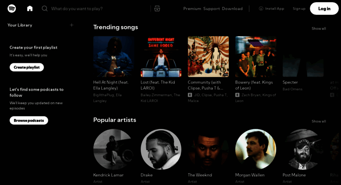
Task: Click Install App text
Action: (x=275, y=9)
